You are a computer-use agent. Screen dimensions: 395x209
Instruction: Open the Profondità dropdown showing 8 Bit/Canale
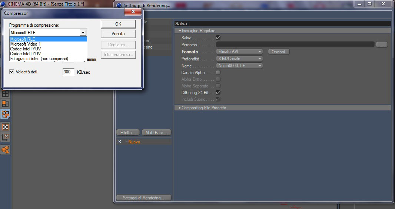[x=239, y=59]
